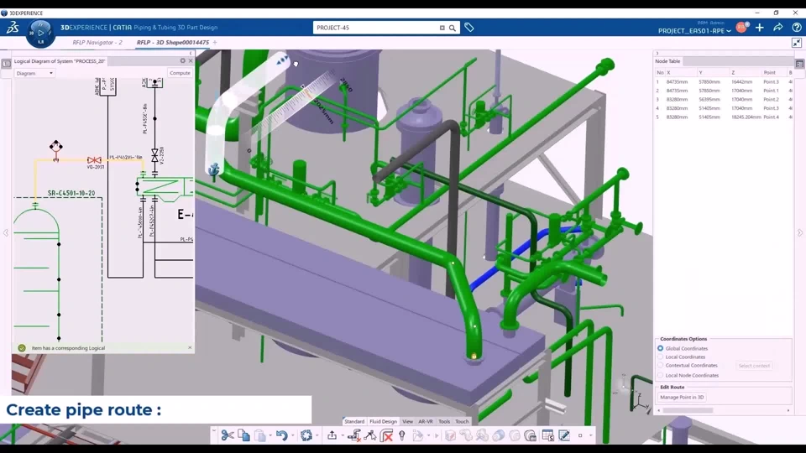
Task: Switch to RFLP Navigator - 2 tab
Action: click(x=95, y=42)
